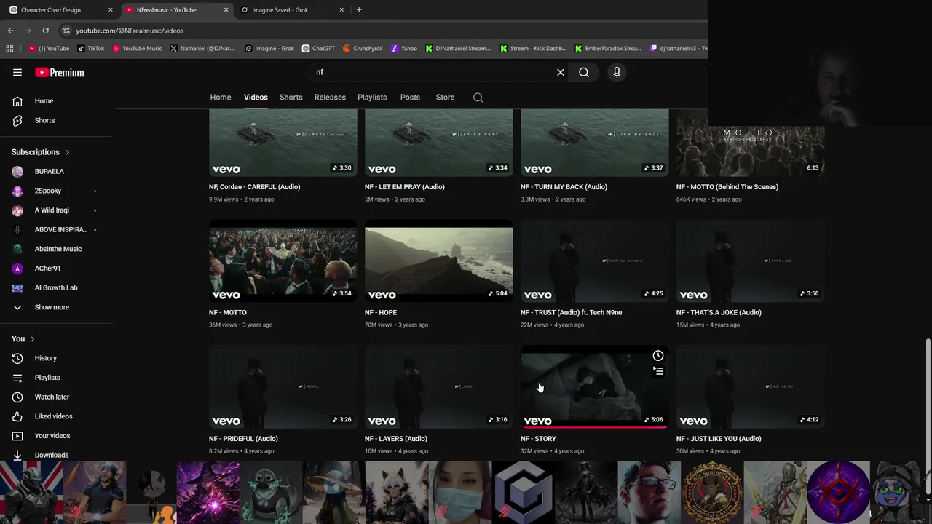This screenshot has width=932, height=524.
Task: Open the channel Playlists tab
Action: pyautogui.click(x=372, y=98)
